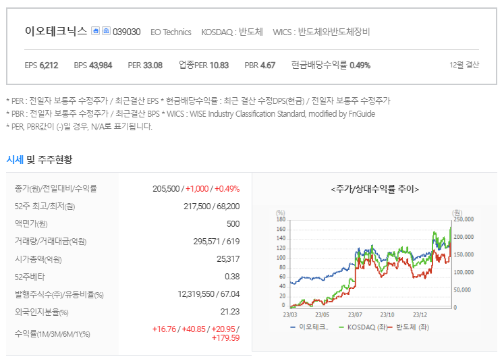Select the 현금배당수익률 0.49% value

point(331,65)
